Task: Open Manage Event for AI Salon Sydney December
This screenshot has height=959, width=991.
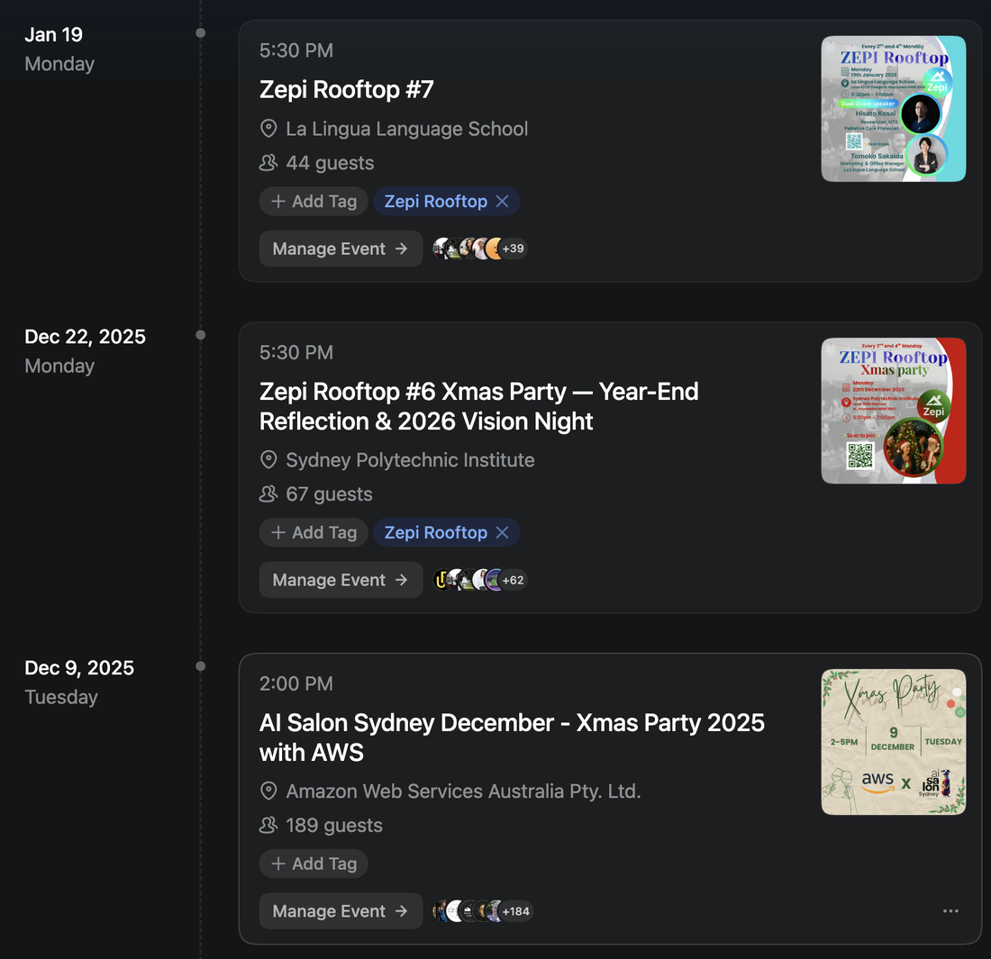Action: click(x=341, y=911)
